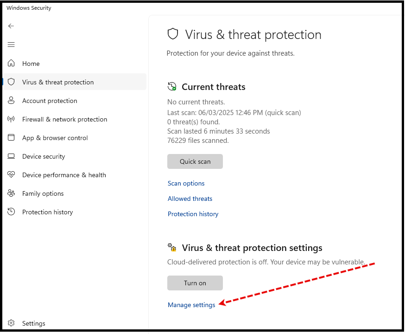The width and height of the screenshot is (405, 334).
Task: Click the Settings gear icon
Action: pos(11,323)
